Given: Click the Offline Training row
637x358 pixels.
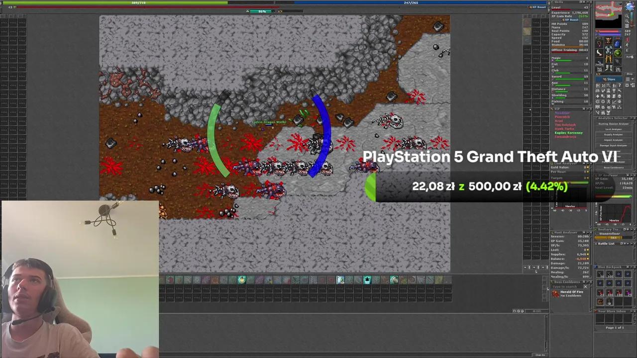Looking at the screenshot, I should (570, 50).
